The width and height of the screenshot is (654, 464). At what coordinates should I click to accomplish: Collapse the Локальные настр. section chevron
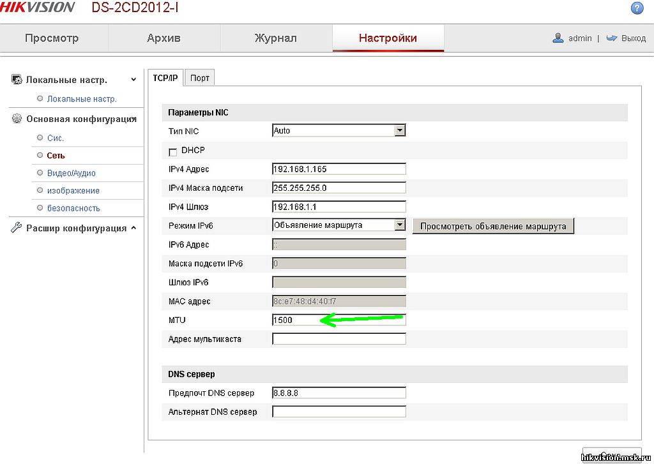[133, 79]
